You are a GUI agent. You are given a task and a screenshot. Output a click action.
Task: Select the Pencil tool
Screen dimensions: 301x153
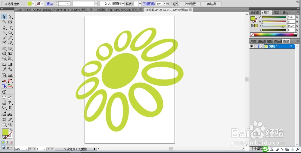coord(10,38)
